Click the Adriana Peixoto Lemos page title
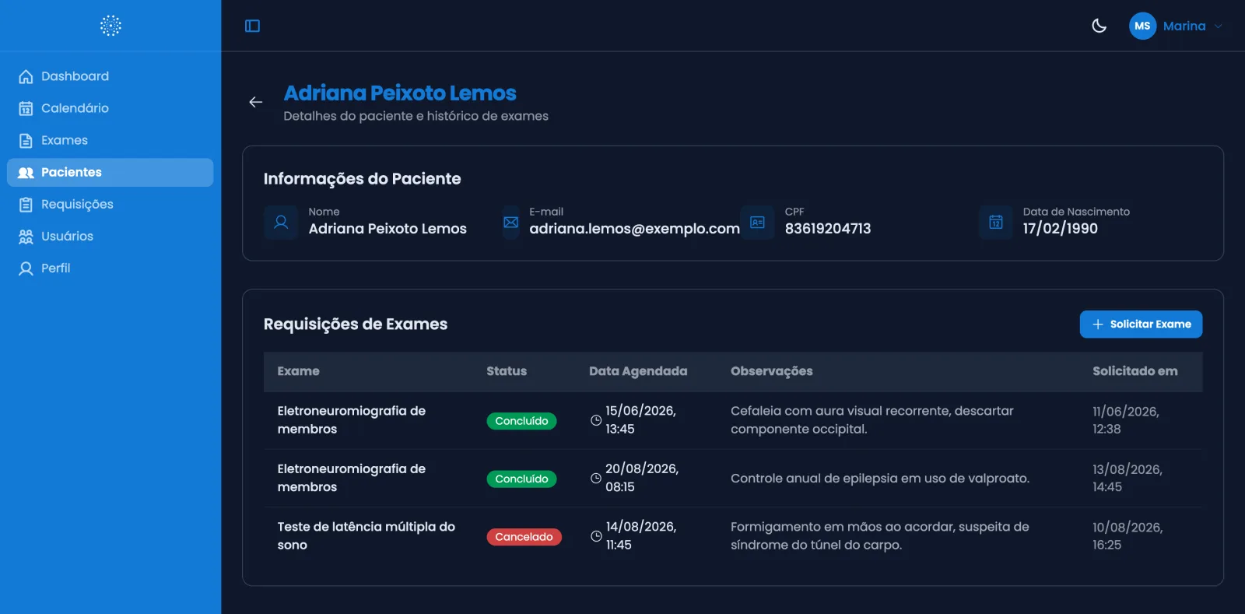This screenshot has height=614, width=1245. (400, 93)
